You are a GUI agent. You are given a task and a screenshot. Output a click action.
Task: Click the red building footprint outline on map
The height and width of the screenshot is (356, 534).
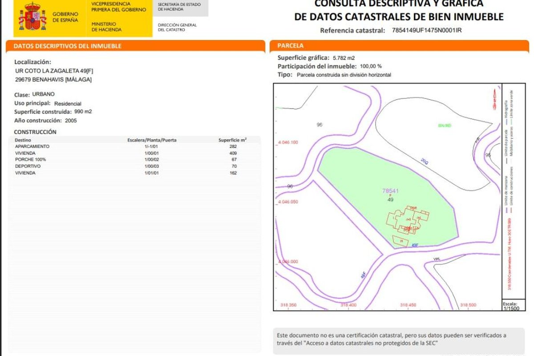point(407,219)
